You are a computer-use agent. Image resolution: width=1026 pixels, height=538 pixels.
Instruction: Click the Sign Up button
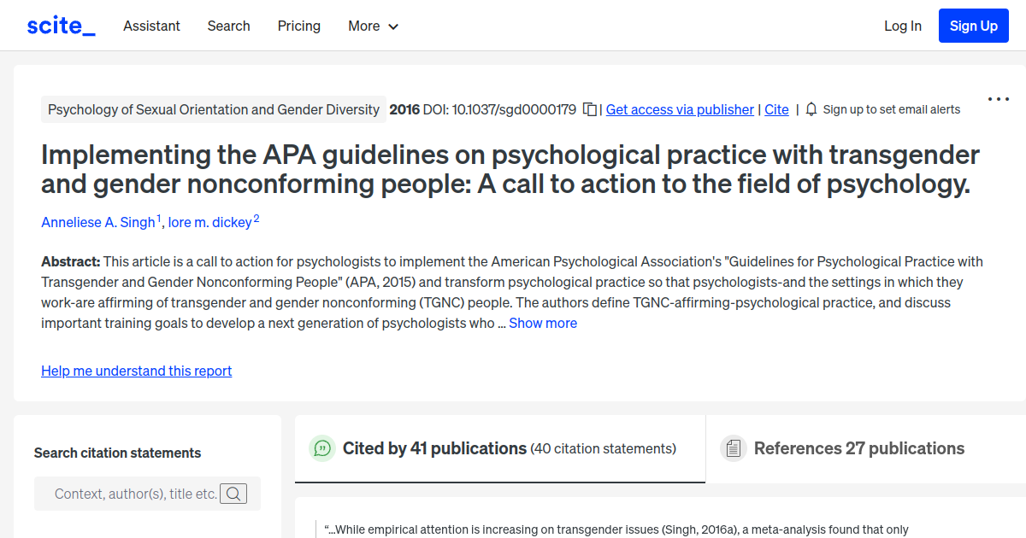[x=973, y=25]
